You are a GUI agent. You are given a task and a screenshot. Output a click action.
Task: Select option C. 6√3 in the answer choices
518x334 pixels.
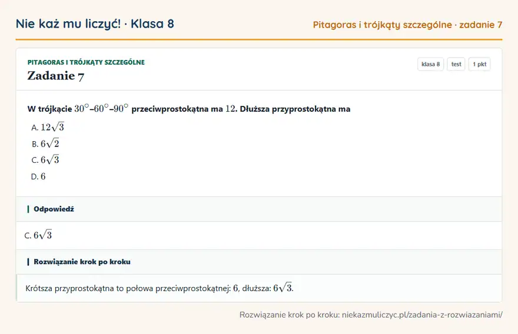tap(45, 160)
